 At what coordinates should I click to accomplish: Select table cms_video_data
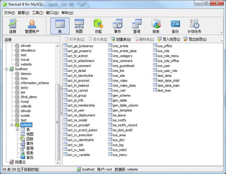click(x=124, y=85)
